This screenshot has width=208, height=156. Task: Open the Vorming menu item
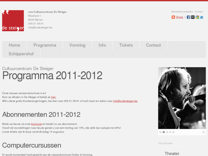point(77,45)
